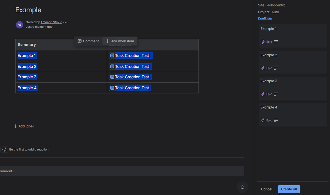Click Add label

(24, 126)
